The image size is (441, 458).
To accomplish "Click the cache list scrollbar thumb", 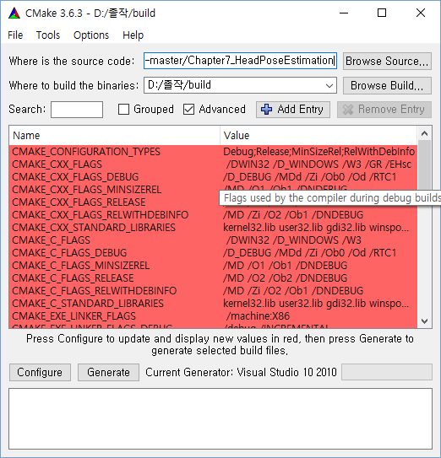I will pos(424,165).
